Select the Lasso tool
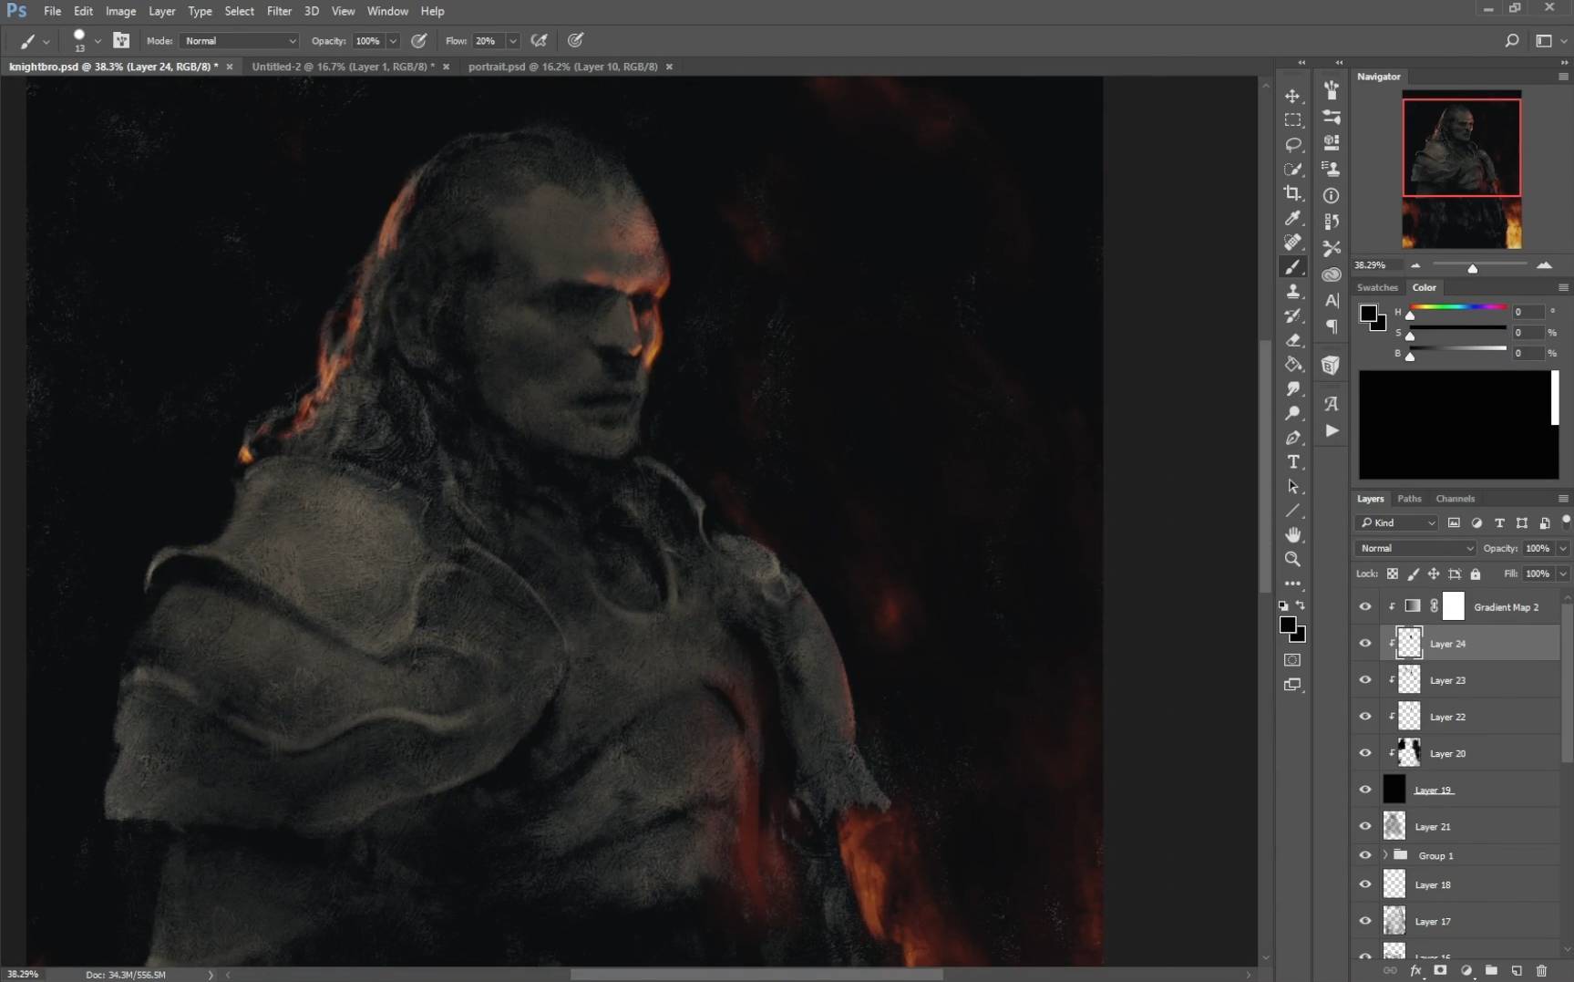Screen dimensions: 1574x982 tap(1292, 145)
